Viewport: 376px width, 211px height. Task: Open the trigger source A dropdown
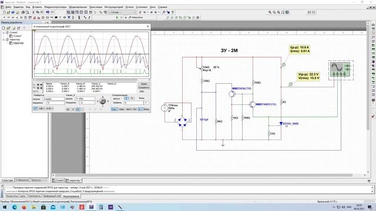tap(141, 110)
